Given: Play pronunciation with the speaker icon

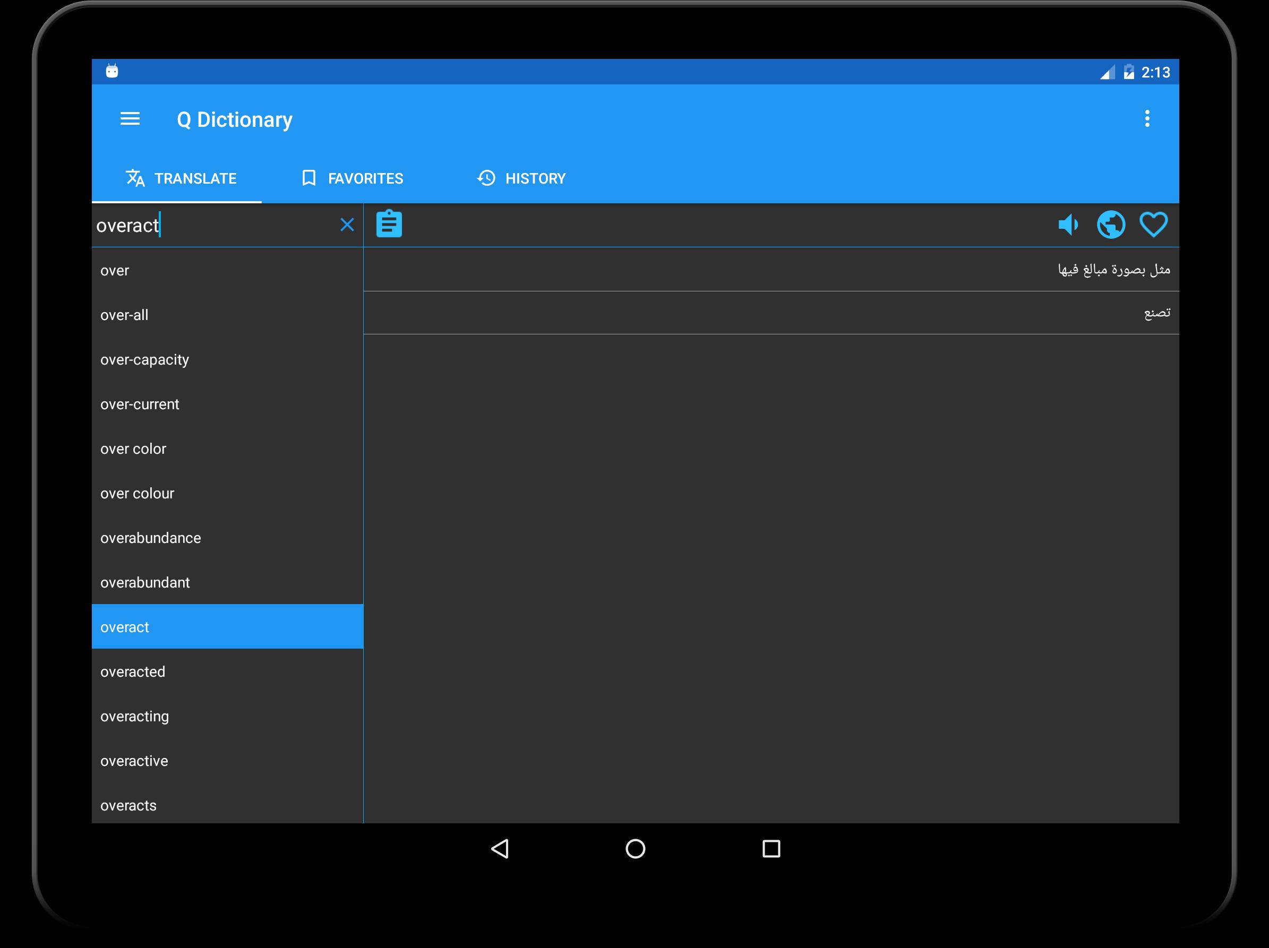Looking at the screenshot, I should click(1068, 224).
